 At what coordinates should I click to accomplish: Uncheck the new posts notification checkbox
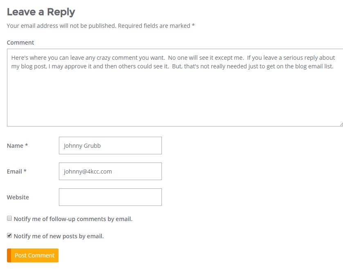9,236
